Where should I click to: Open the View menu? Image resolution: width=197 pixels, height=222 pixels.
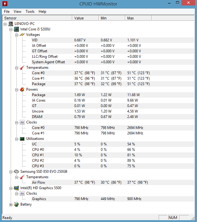pos(17,12)
